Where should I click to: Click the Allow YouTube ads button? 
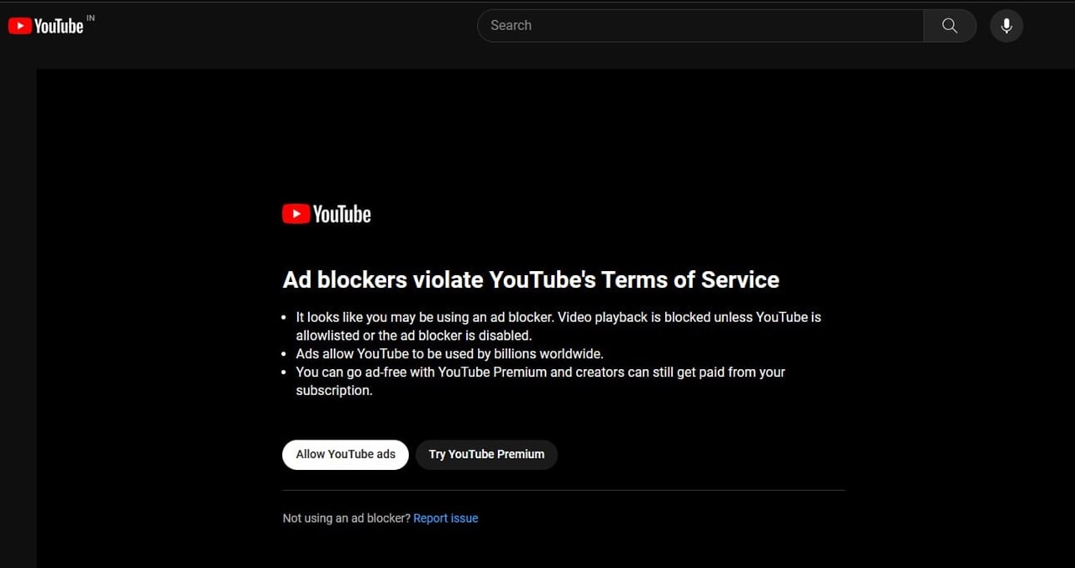click(x=345, y=454)
